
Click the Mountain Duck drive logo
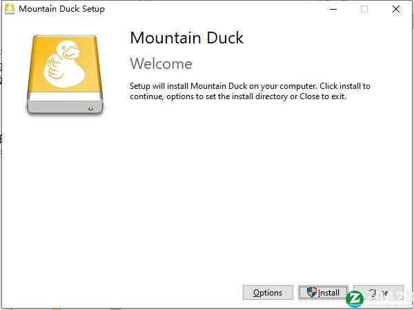[65, 75]
